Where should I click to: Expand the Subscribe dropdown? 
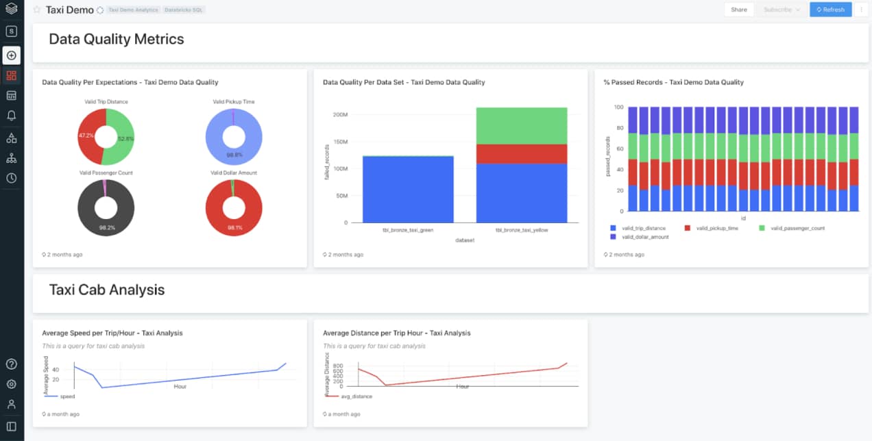(x=782, y=10)
